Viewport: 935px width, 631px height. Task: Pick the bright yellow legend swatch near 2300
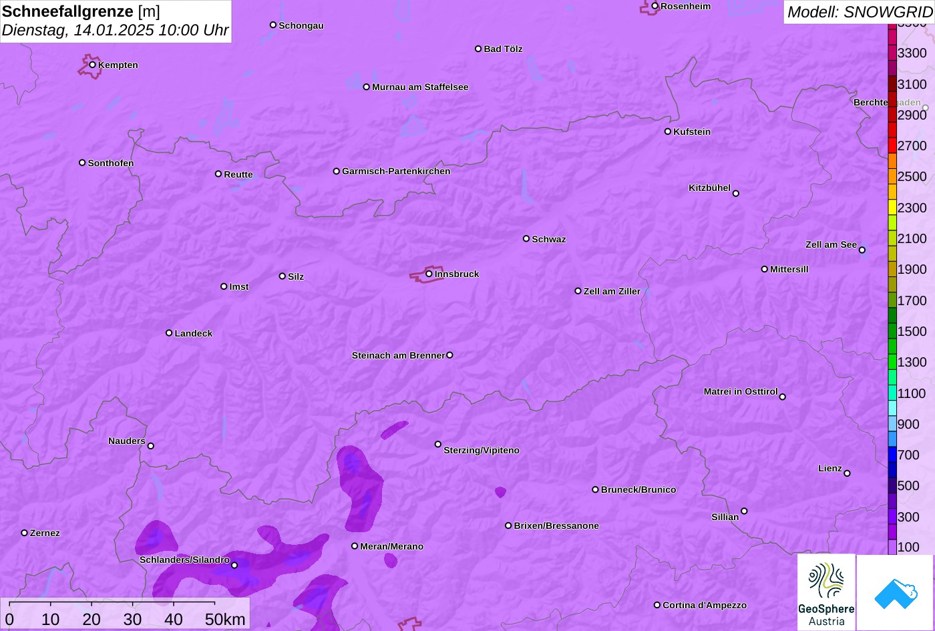[x=892, y=207]
